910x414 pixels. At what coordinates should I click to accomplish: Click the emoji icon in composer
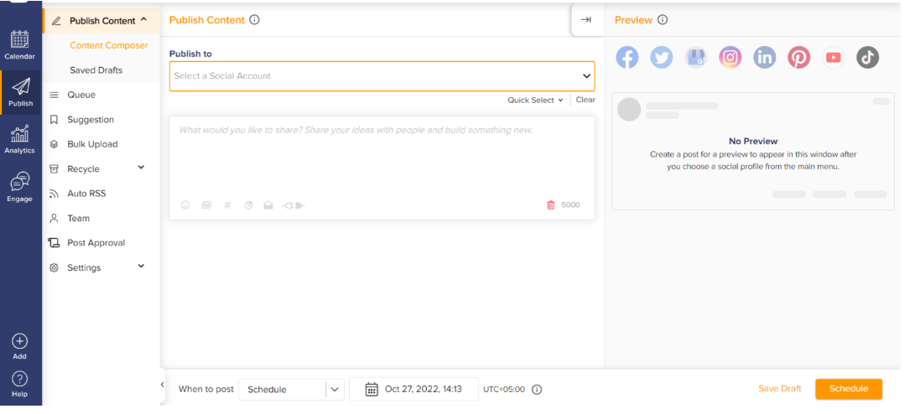(x=185, y=204)
